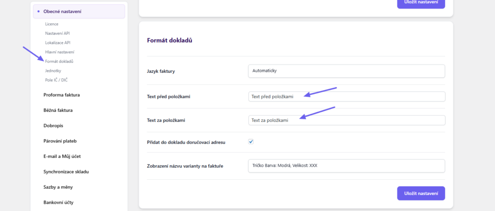Image resolution: width=495 pixels, height=211 pixels.
Task: Open Lokalizace API sidebar item
Action: 58,42
